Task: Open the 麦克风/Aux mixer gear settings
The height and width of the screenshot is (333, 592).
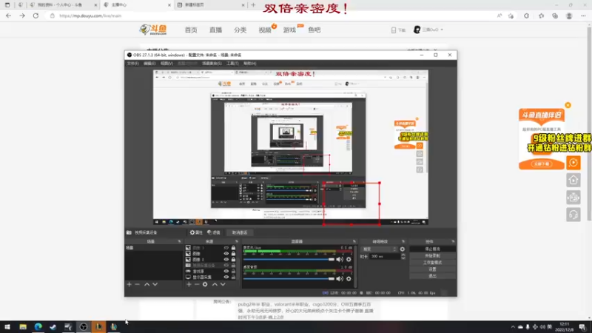Action: coord(349,260)
